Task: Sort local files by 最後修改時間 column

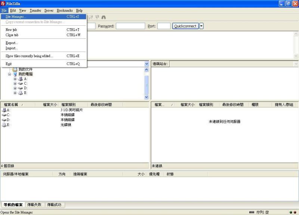Action: 105,105
